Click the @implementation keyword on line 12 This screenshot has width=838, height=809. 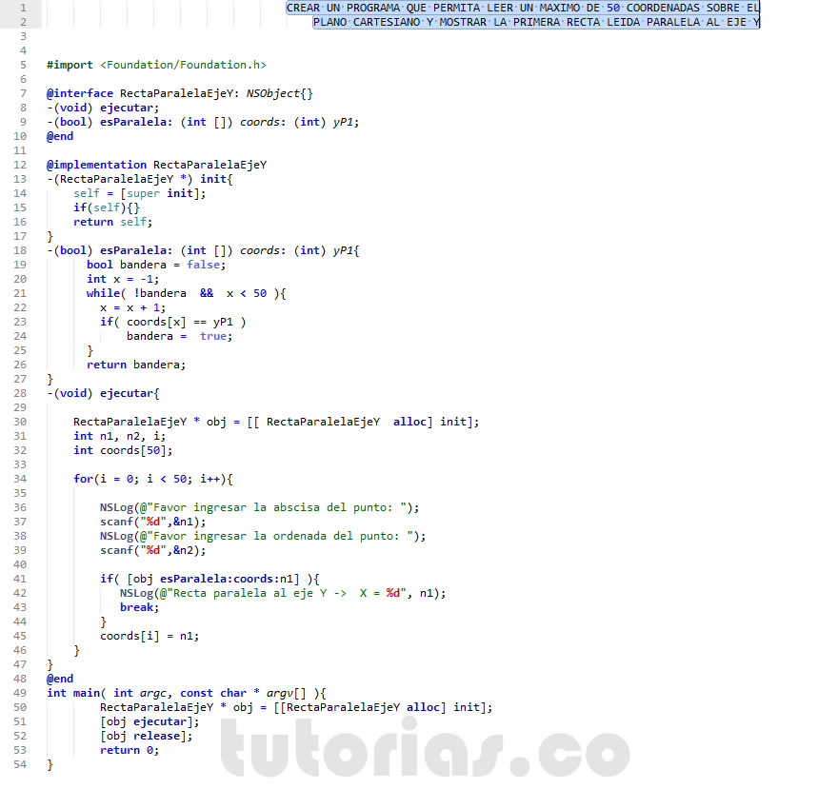click(x=96, y=165)
